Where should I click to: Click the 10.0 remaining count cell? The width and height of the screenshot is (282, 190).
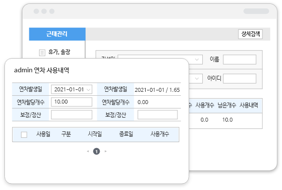tap(228, 120)
